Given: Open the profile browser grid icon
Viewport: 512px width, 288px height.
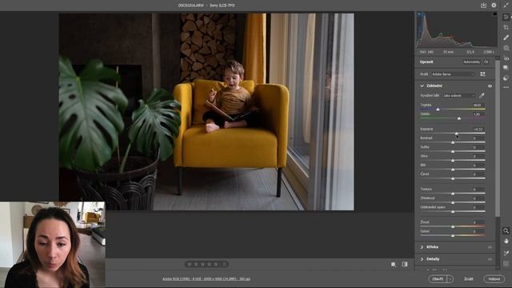Looking at the screenshot, I should point(482,74).
